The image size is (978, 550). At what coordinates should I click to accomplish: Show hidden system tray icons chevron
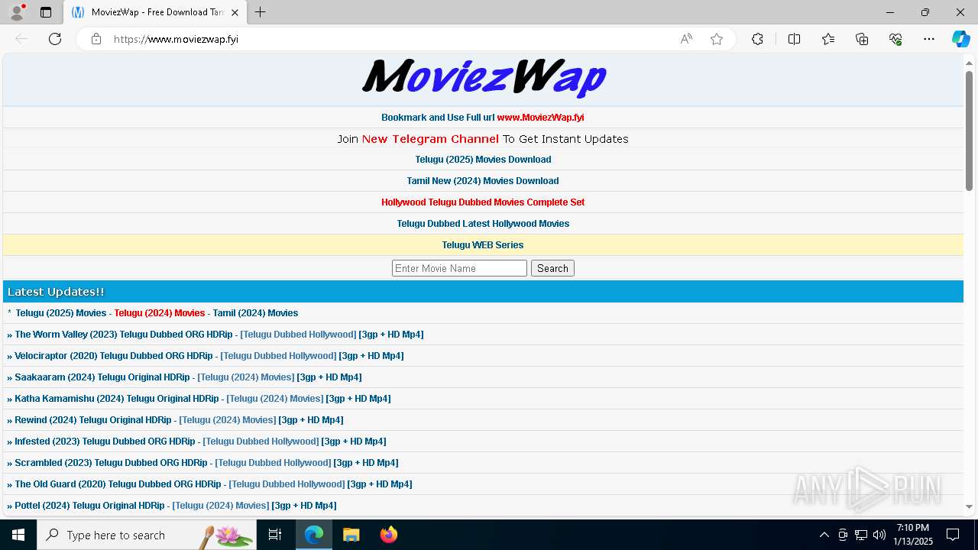coord(824,535)
